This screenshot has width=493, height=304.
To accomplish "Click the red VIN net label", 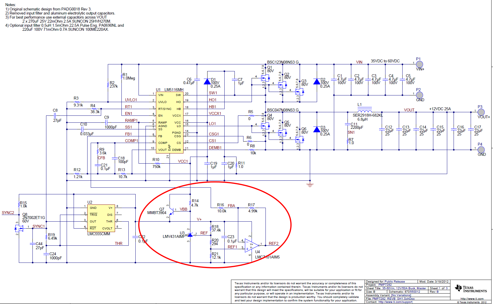I will click(359, 62).
